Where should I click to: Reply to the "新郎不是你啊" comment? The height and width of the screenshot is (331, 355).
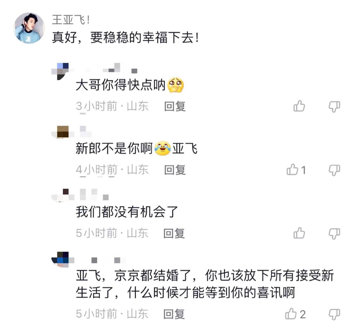175,170
